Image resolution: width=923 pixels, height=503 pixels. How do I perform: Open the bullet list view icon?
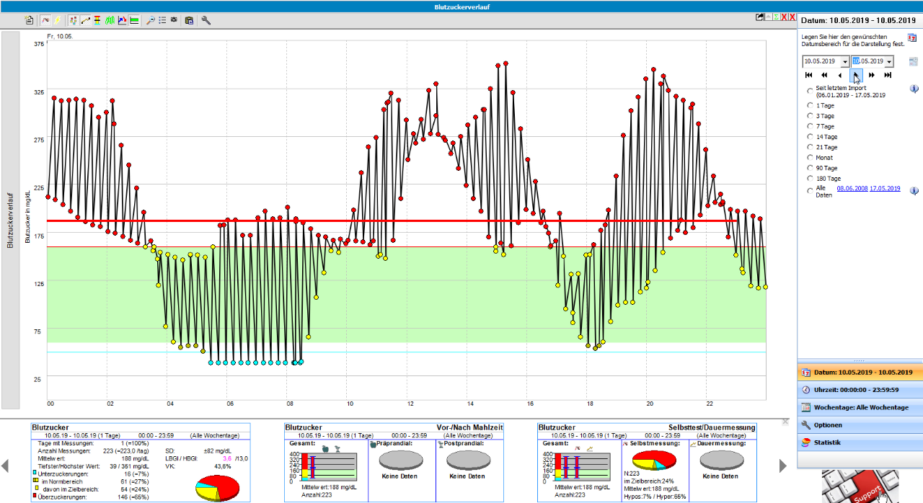pos(162,20)
